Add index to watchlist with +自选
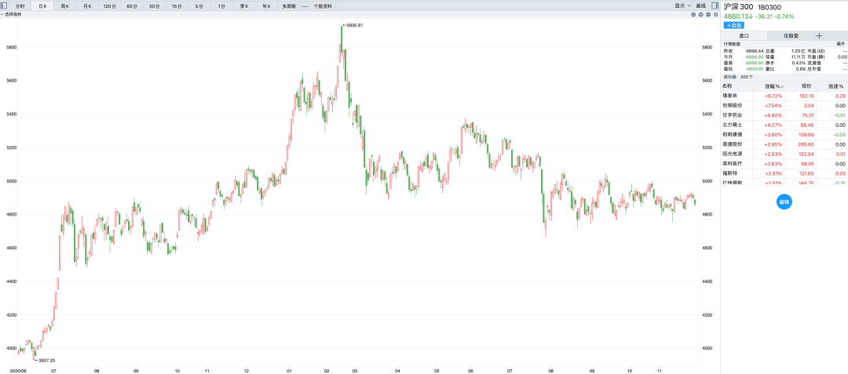This screenshot has height=374, width=848. tap(734, 25)
